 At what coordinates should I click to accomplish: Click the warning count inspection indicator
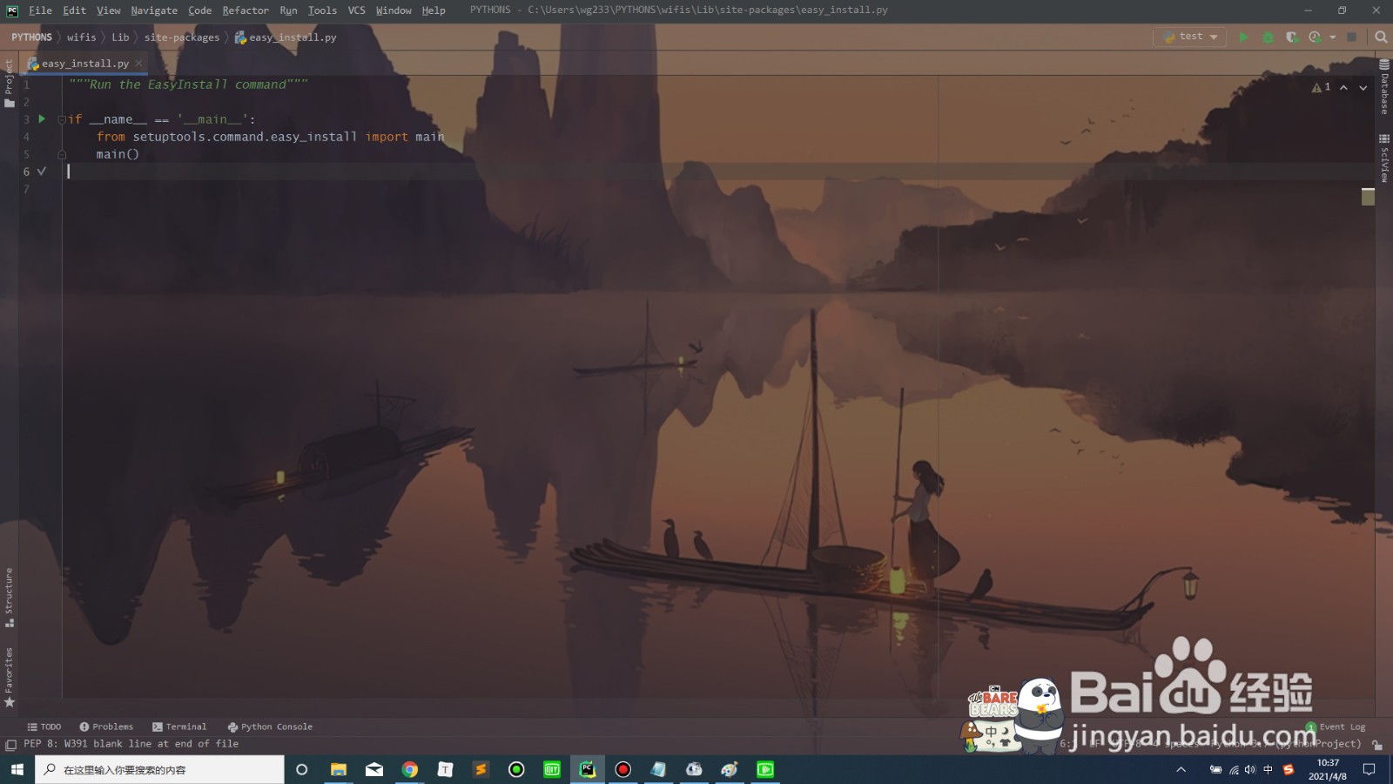(1321, 87)
